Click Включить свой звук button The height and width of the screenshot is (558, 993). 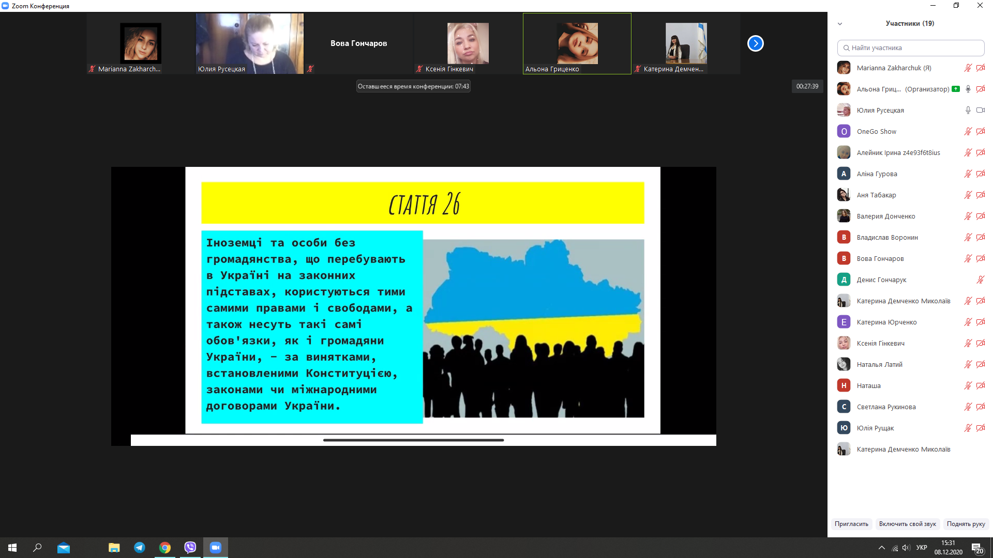907,524
